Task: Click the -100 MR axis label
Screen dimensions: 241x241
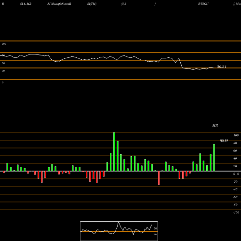Action: (236, 213)
